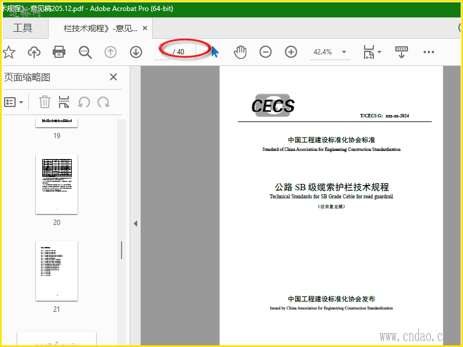463x347 pixels.
Task: Activate the hand pan tool
Action: click(240, 52)
